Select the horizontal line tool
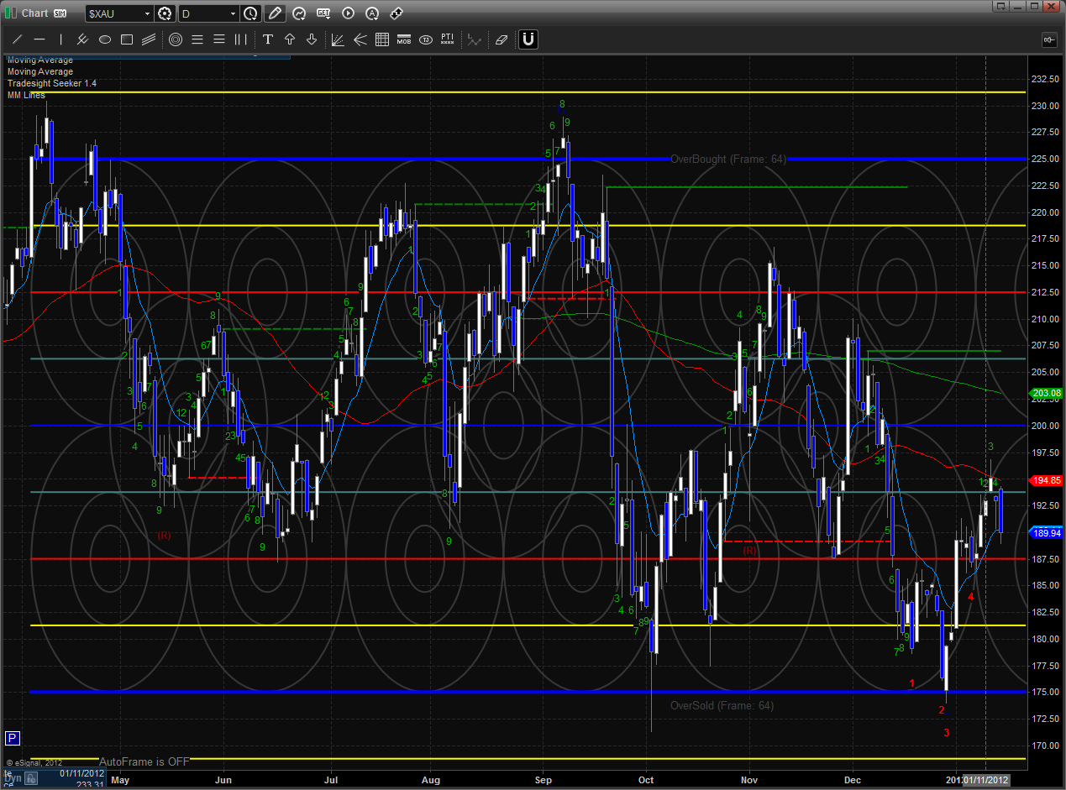Screen dimensions: 1066x790 pos(39,39)
